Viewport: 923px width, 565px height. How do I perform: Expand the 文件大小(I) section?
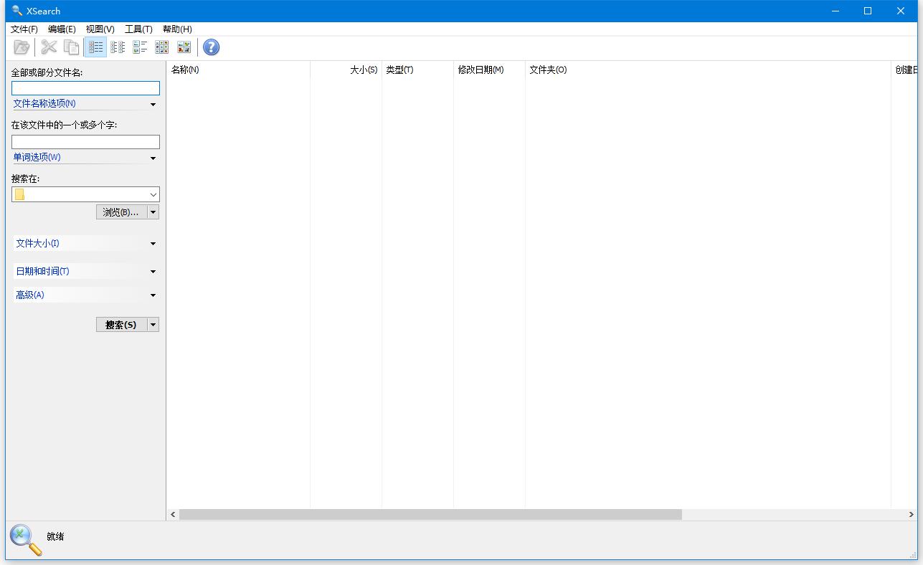[85, 244]
